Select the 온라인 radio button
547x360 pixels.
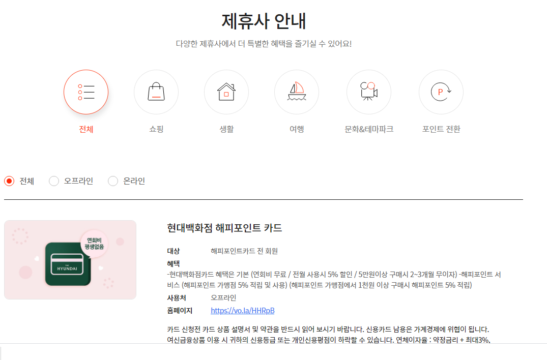point(112,181)
